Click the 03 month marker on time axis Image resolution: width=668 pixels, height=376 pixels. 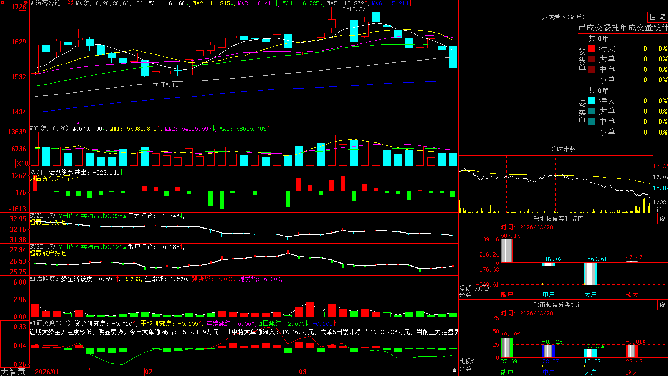pos(303,372)
